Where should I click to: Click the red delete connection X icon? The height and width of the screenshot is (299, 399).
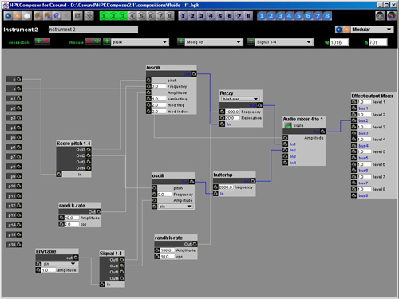pos(46,41)
